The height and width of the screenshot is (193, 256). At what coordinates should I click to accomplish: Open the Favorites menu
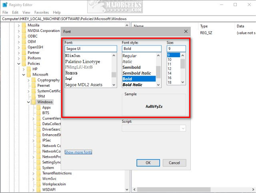pos(42,12)
